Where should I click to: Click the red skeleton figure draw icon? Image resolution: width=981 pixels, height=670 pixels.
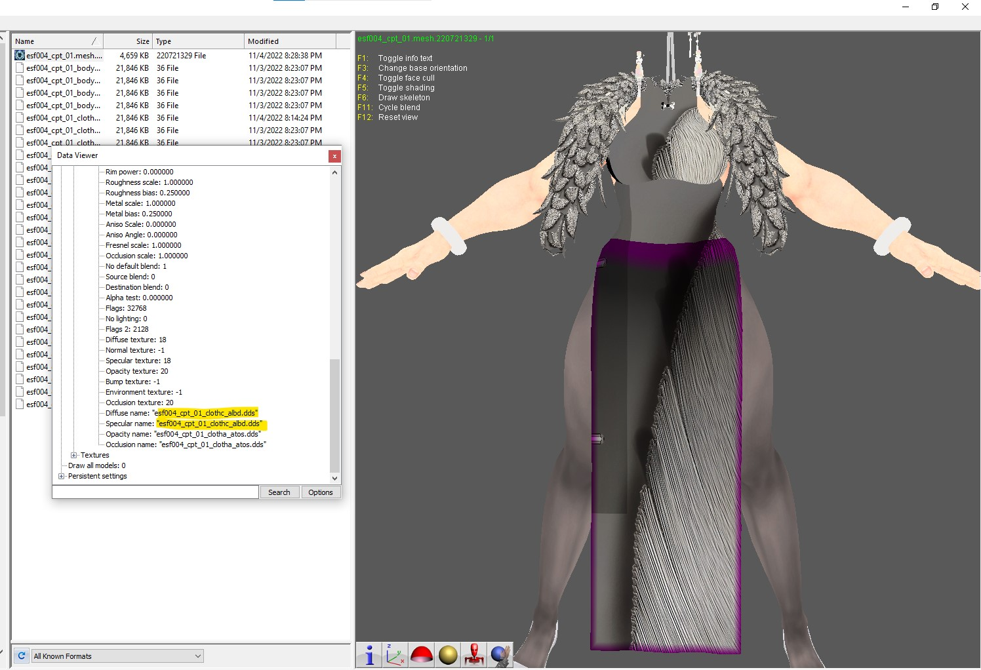(474, 655)
